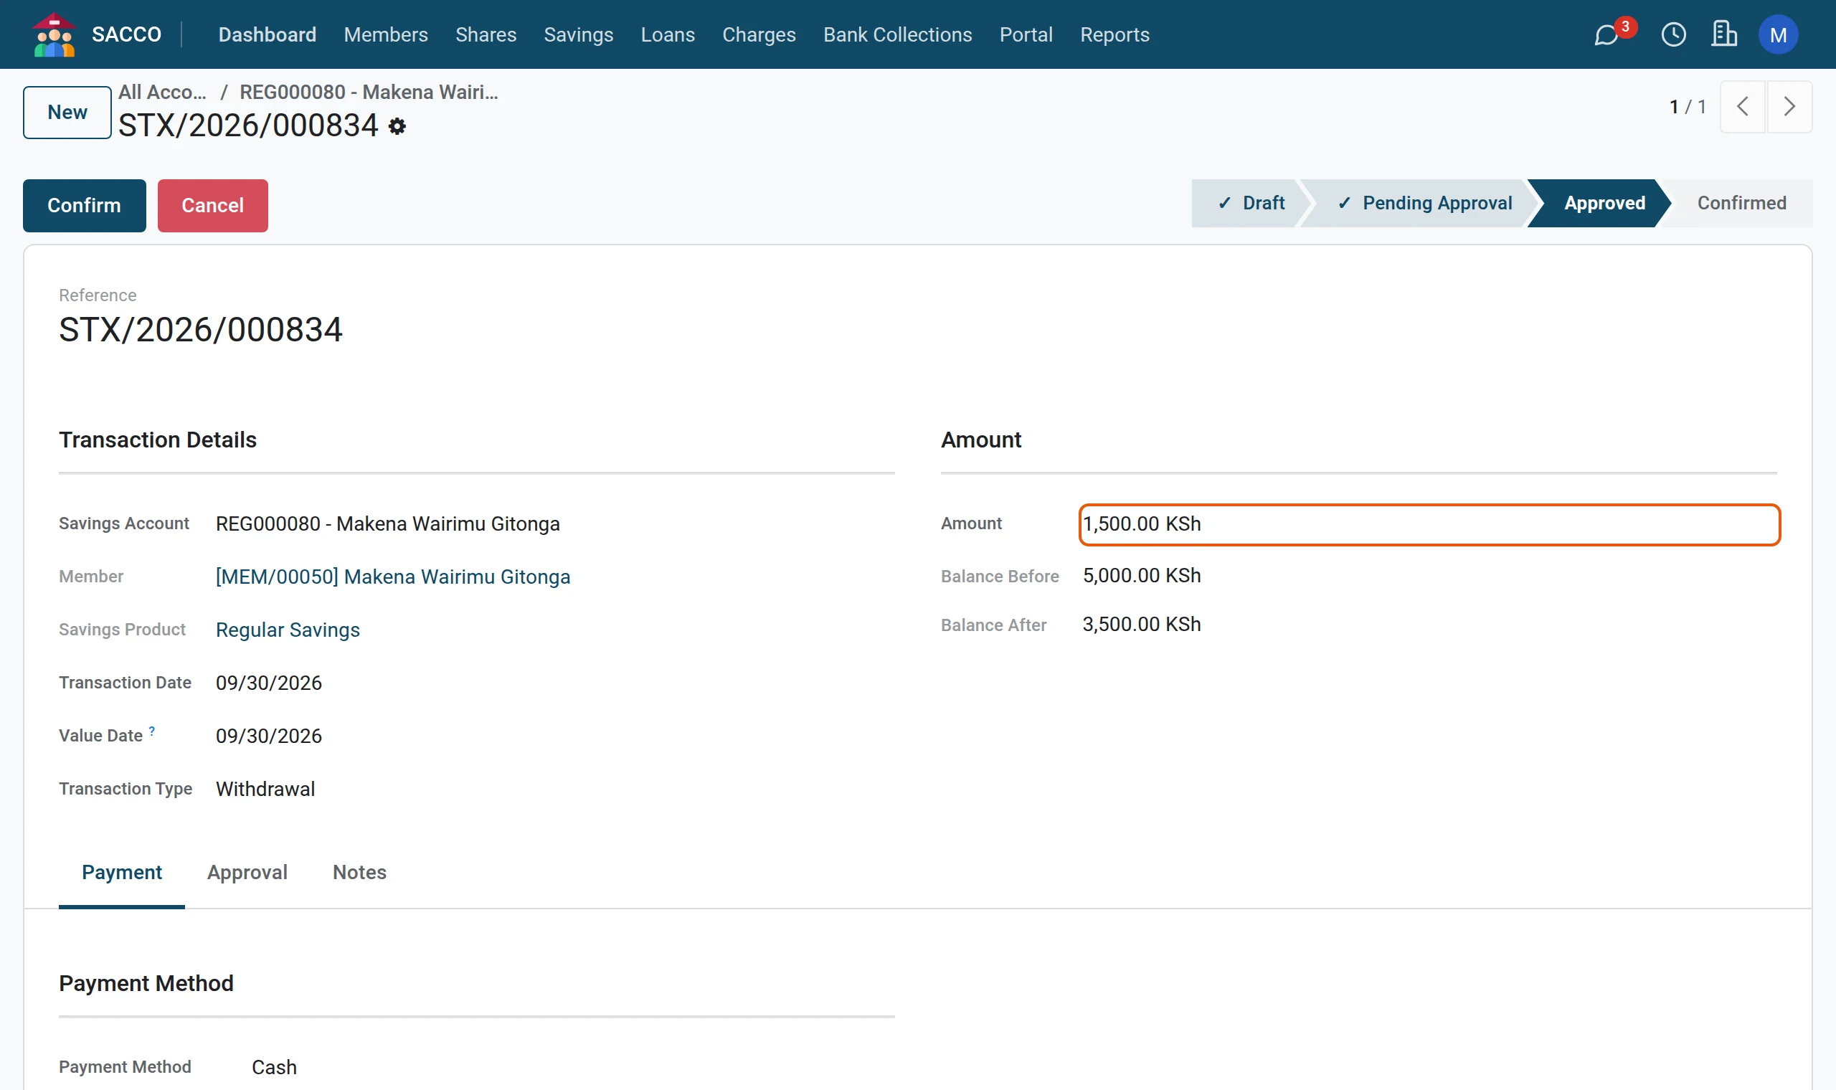
Task: Open the Regular Savings product link
Action: pyautogui.click(x=288, y=630)
